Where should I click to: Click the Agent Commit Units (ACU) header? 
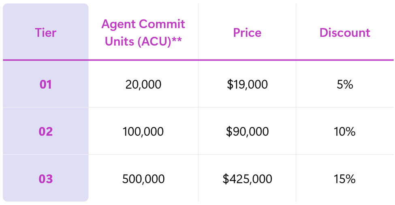click(143, 32)
